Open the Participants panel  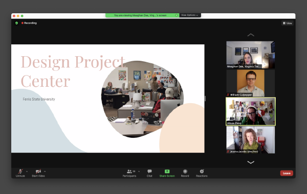pos(129,173)
